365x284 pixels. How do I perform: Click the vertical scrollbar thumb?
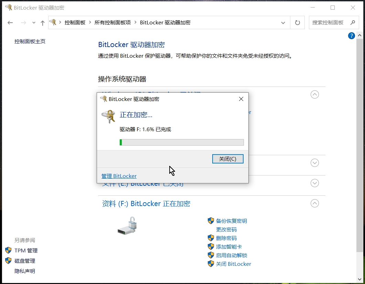click(x=359, y=145)
